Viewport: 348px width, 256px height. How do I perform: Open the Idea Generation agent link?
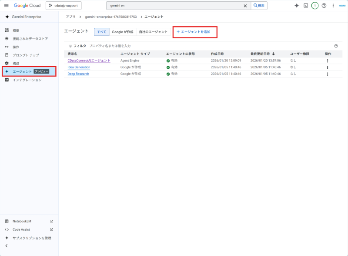[x=79, y=67]
